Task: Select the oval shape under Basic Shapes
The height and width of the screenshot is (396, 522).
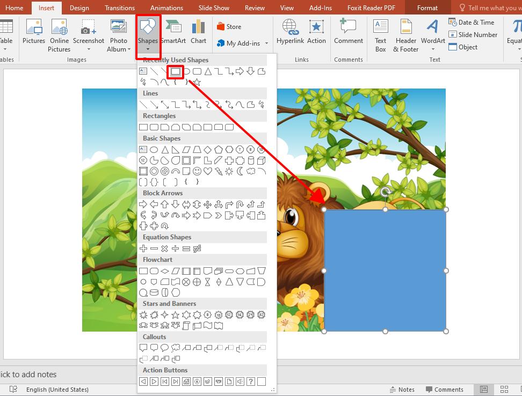Action: coord(154,149)
